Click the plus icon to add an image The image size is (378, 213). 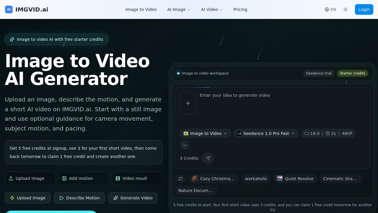tap(188, 103)
